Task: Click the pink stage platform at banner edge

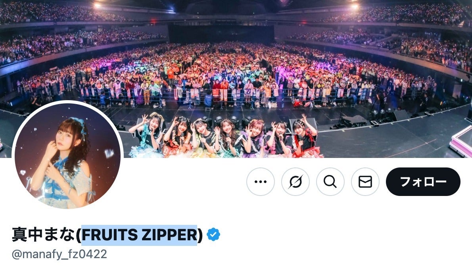Action: pyautogui.click(x=461, y=141)
